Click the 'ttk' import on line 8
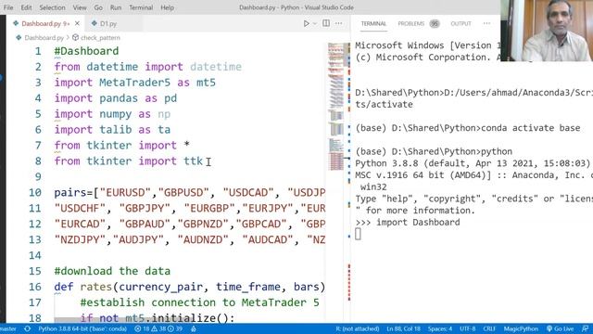593x334 pixels. (194, 161)
